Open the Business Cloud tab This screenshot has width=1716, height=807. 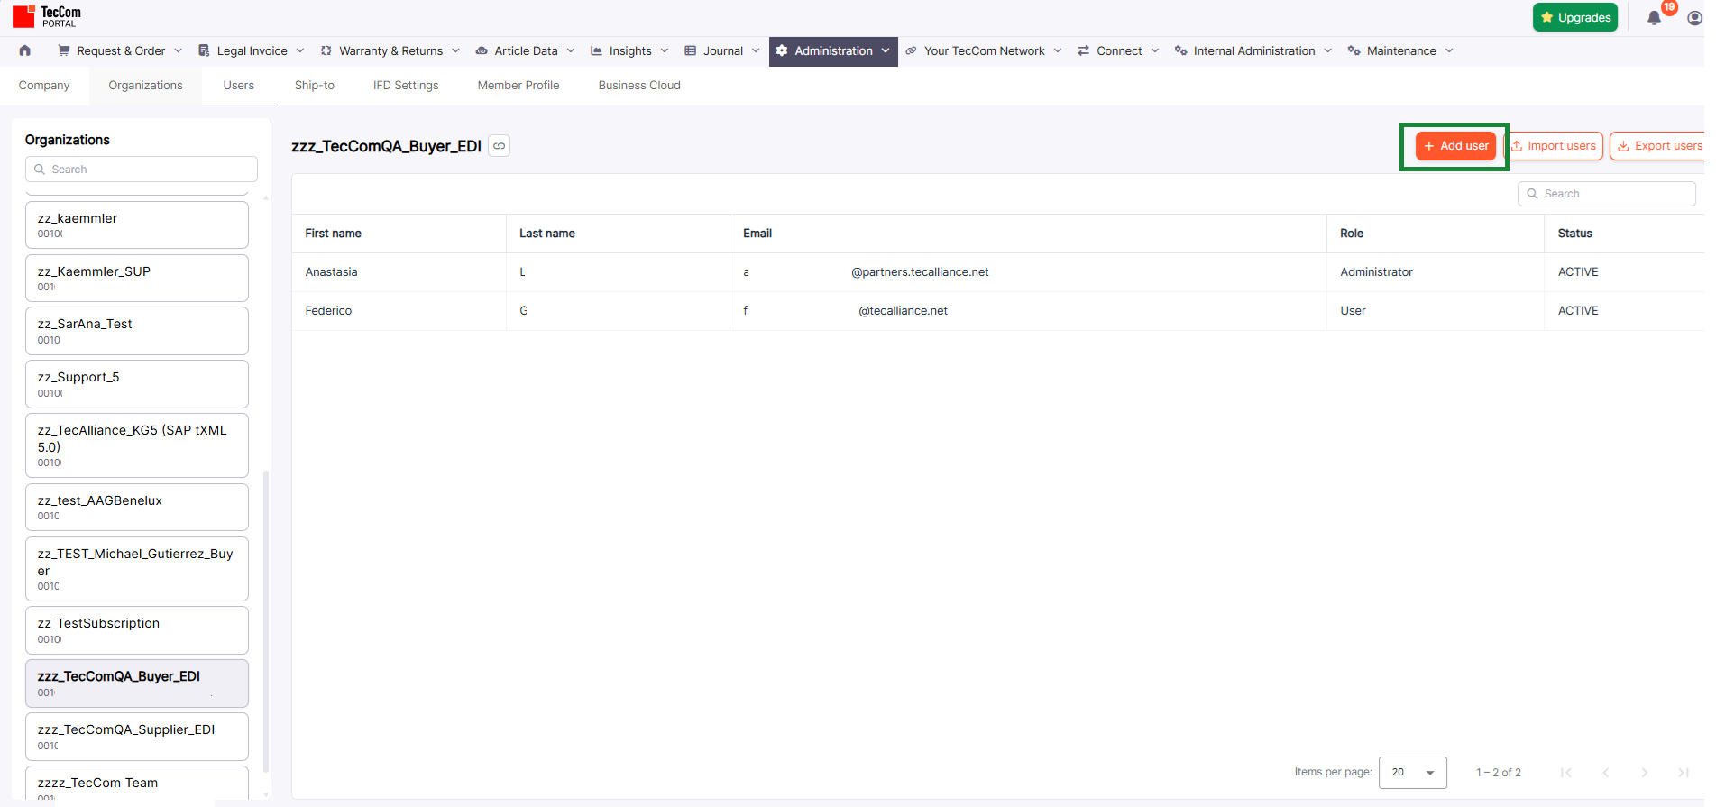pos(639,86)
